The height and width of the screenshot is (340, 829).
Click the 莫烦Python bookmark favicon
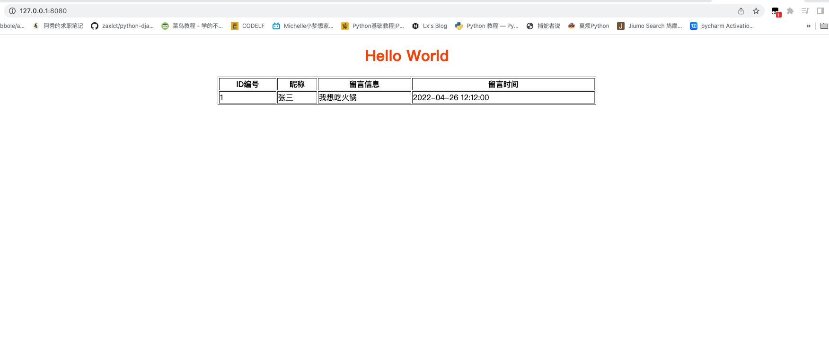(572, 26)
